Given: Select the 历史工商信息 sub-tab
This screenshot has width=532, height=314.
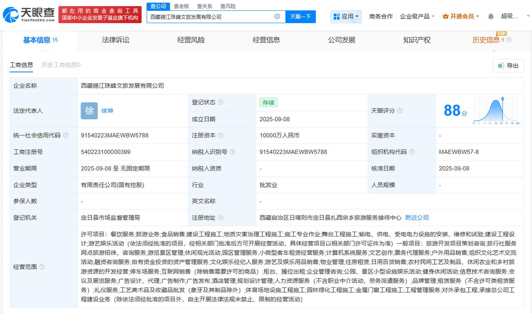Looking at the screenshot, I should coord(61,65).
